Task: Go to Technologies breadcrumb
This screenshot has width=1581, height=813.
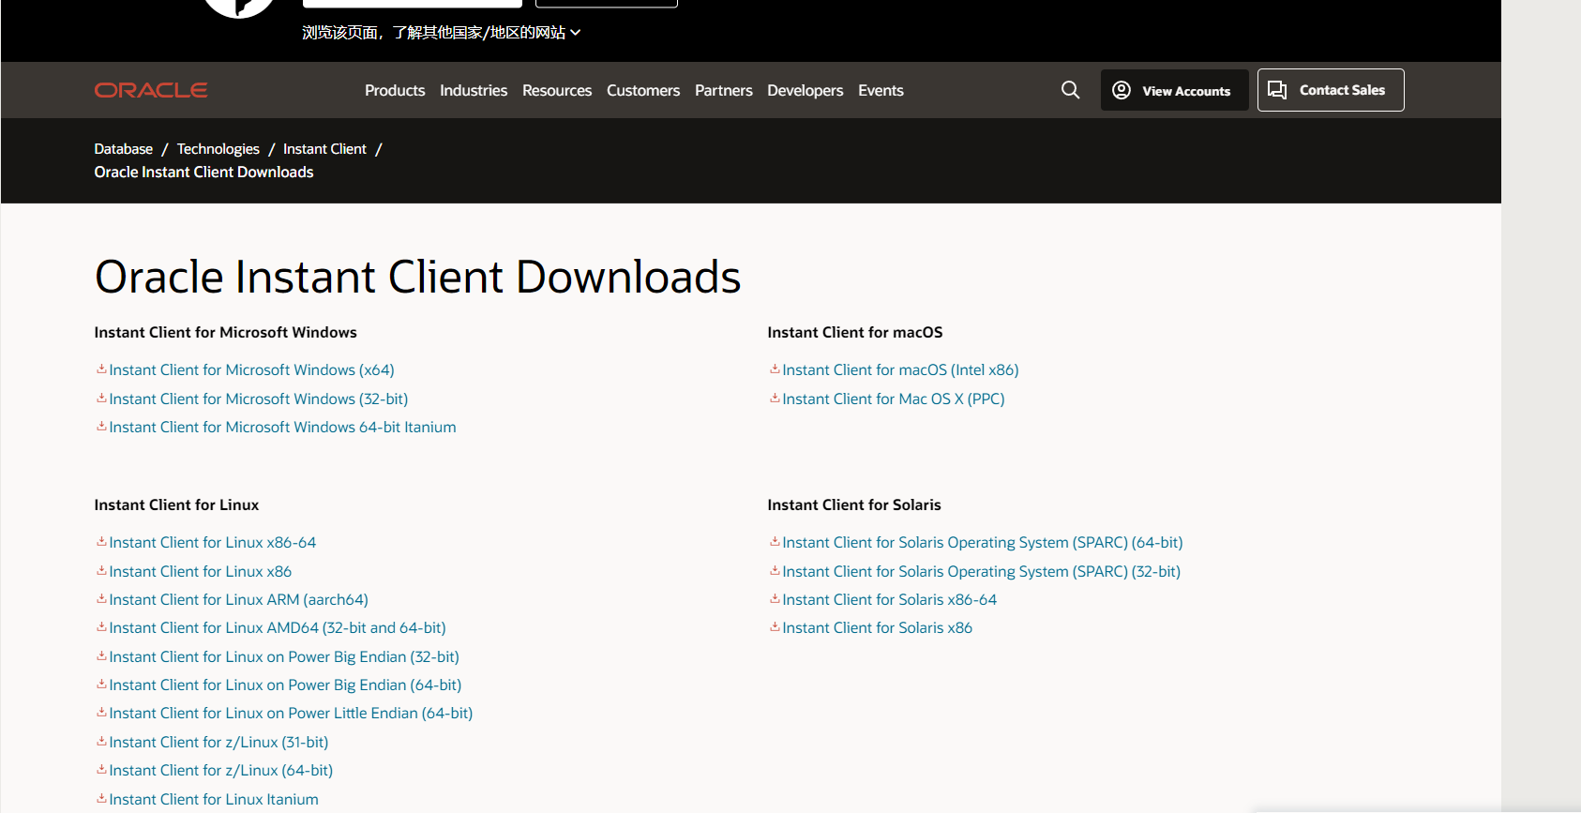Action: tap(218, 149)
